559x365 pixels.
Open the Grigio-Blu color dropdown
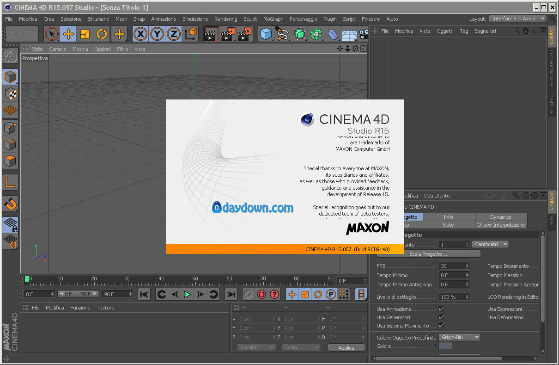tap(459, 337)
